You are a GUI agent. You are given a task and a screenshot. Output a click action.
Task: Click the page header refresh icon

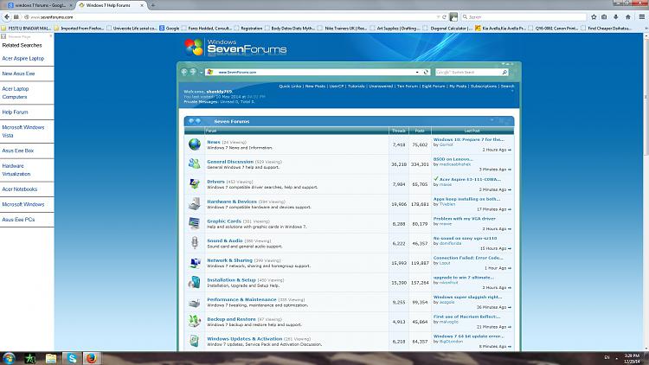(x=426, y=72)
